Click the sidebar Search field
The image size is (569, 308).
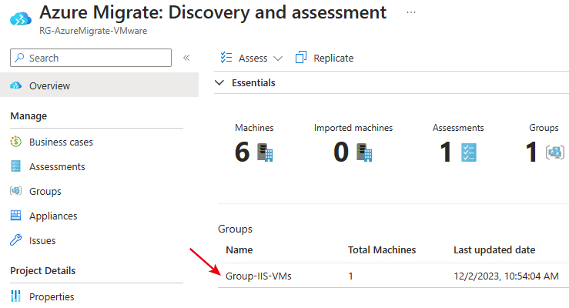coord(91,58)
